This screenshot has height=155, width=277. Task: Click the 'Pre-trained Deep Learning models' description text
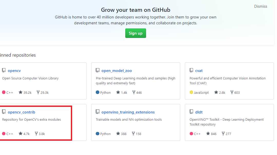[136, 81]
